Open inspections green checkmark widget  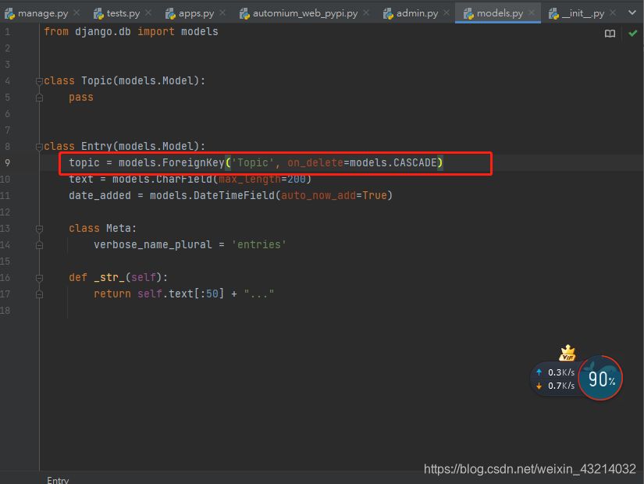pos(632,34)
